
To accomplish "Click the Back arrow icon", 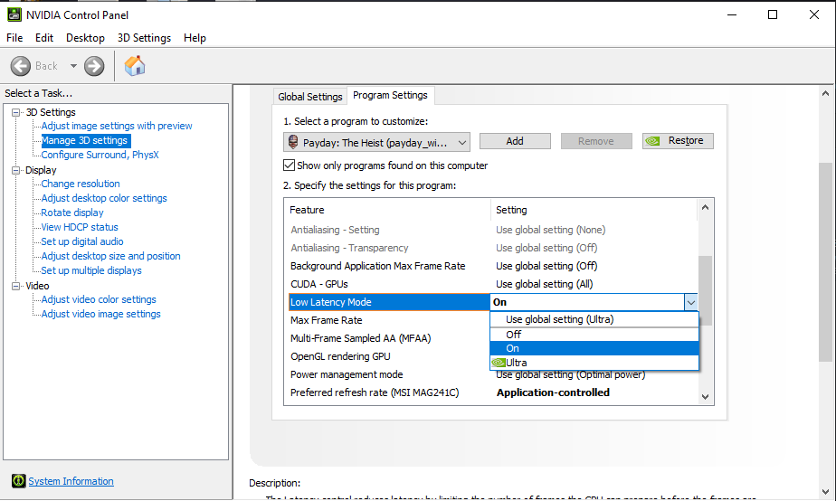I will pyautogui.click(x=22, y=66).
